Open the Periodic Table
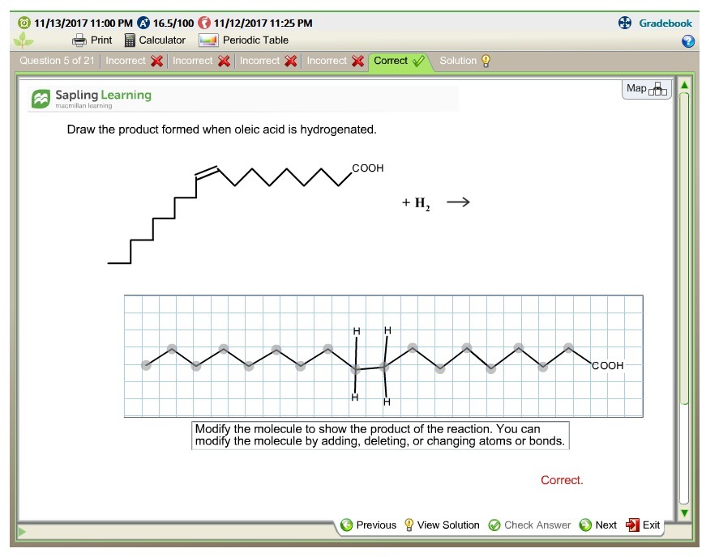 208,40
